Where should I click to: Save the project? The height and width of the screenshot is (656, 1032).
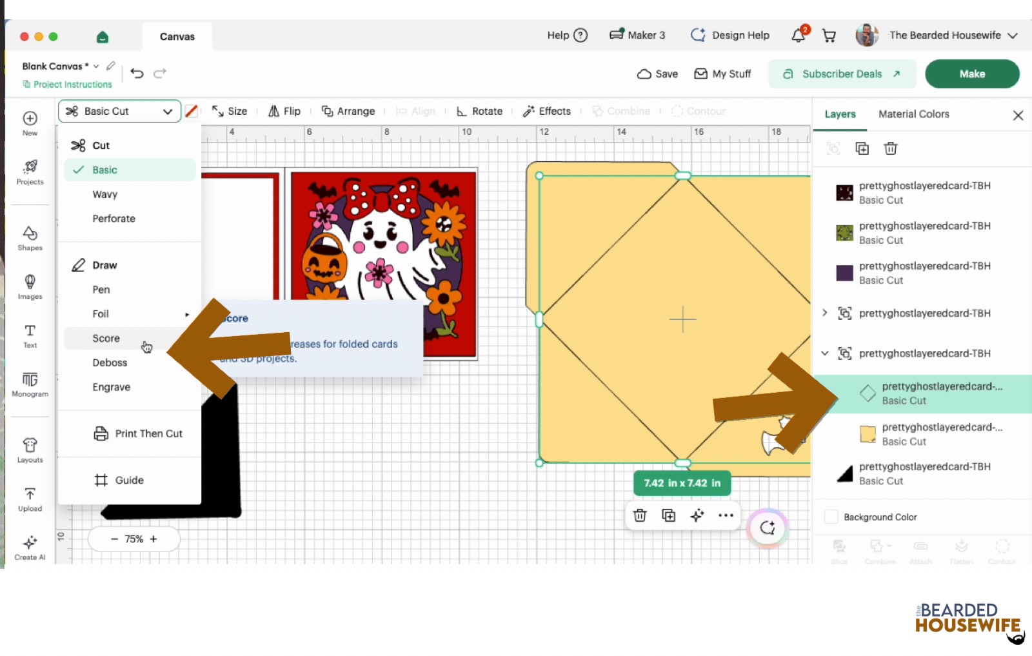657,74
